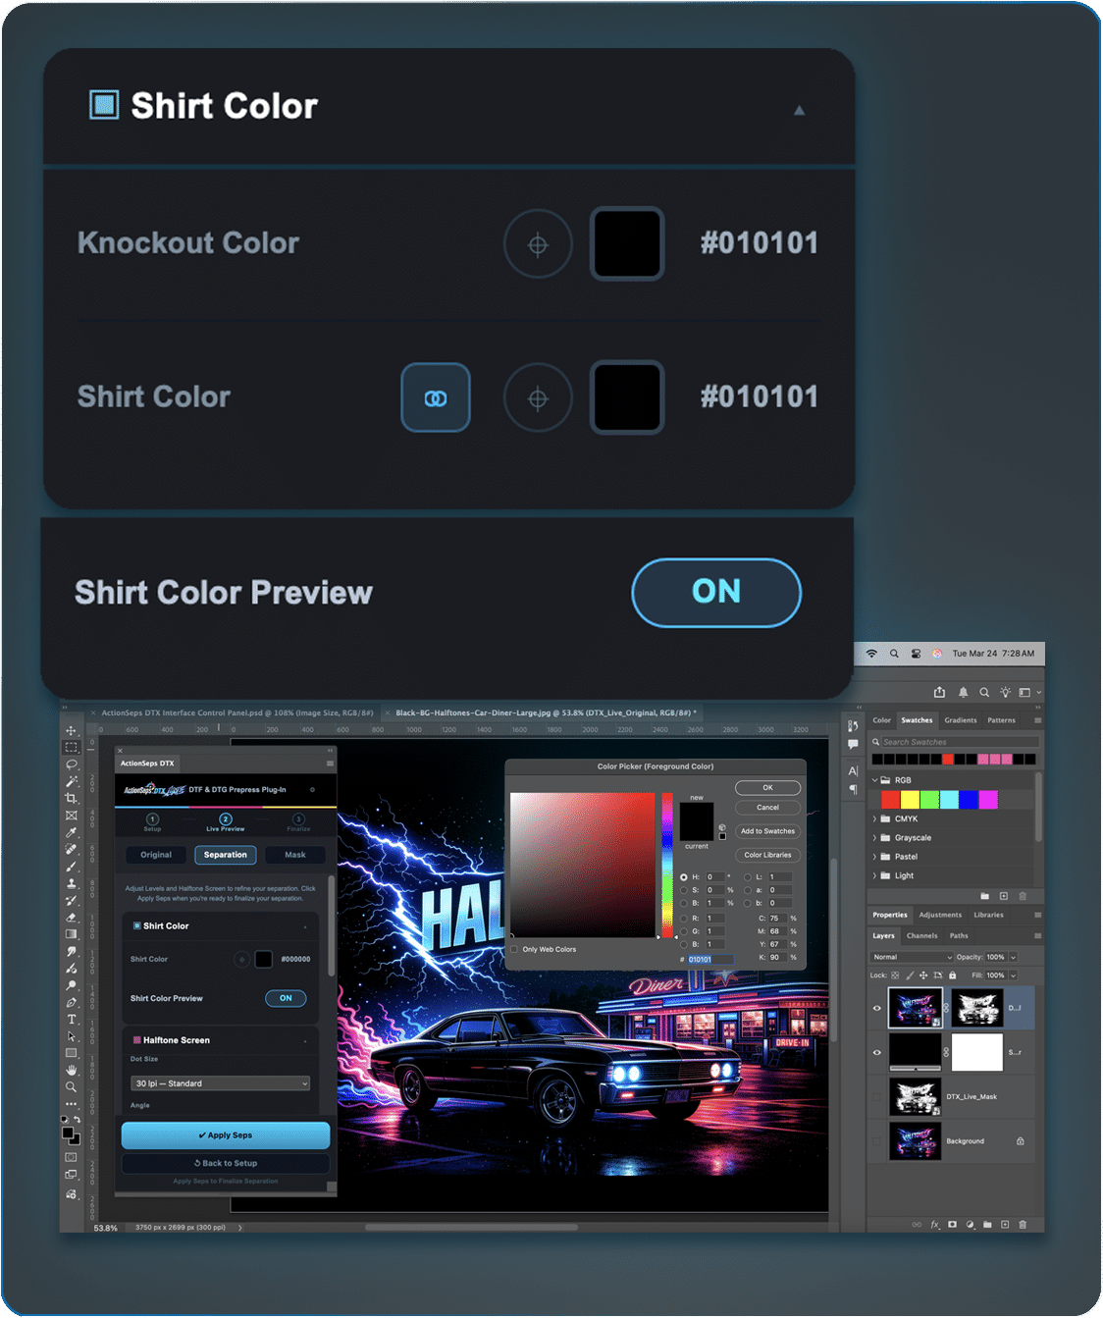
Task: Expand the CMYK swatch folder
Action: [874, 818]
